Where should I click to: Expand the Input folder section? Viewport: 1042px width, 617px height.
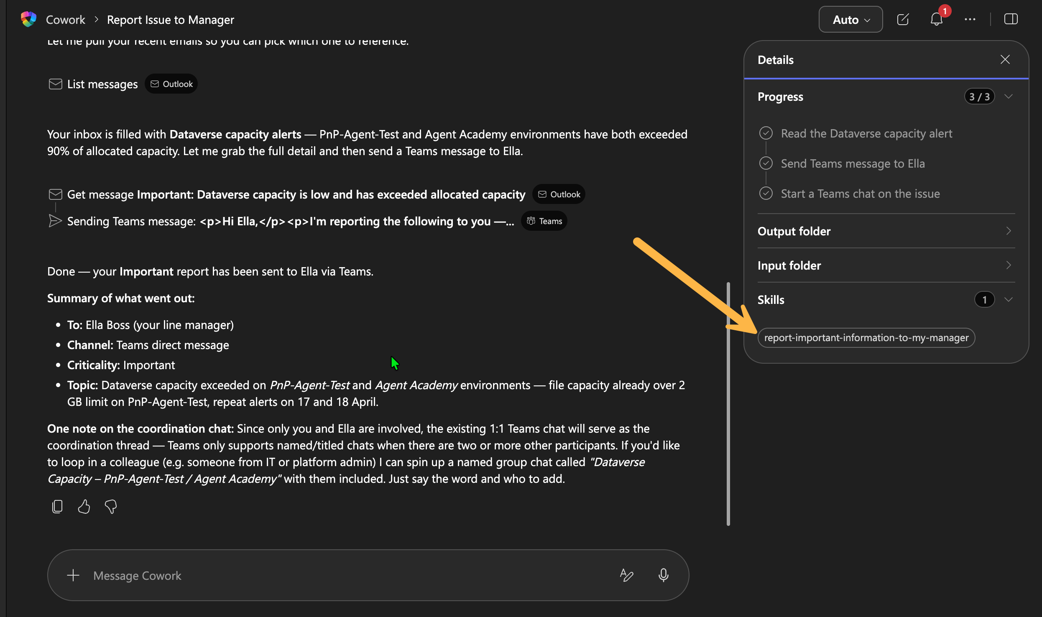(886, 265)
